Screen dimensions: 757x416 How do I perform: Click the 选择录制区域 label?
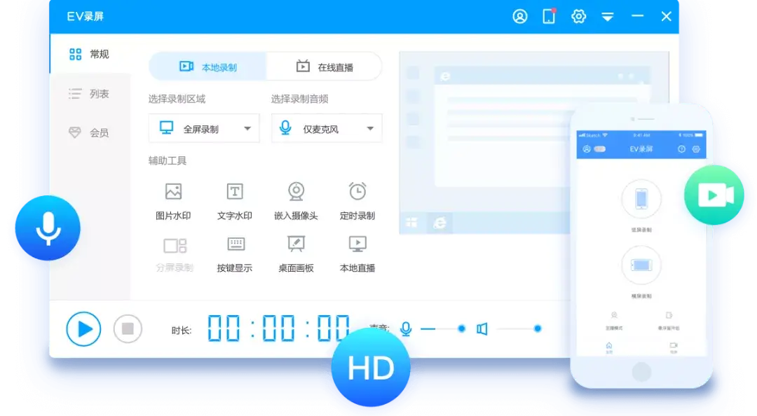click(x=177, y=99)
